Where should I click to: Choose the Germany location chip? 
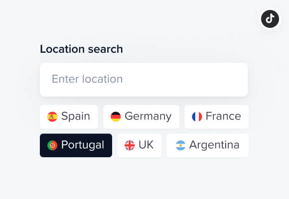click(142, 117)
